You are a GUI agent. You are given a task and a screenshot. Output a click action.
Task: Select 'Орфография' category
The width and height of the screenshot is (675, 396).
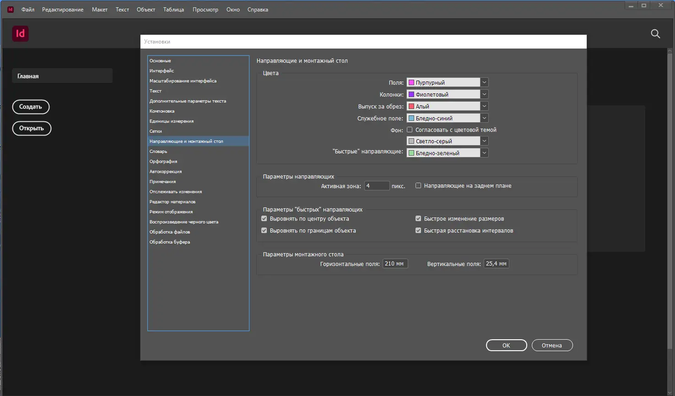coord(199,162)
